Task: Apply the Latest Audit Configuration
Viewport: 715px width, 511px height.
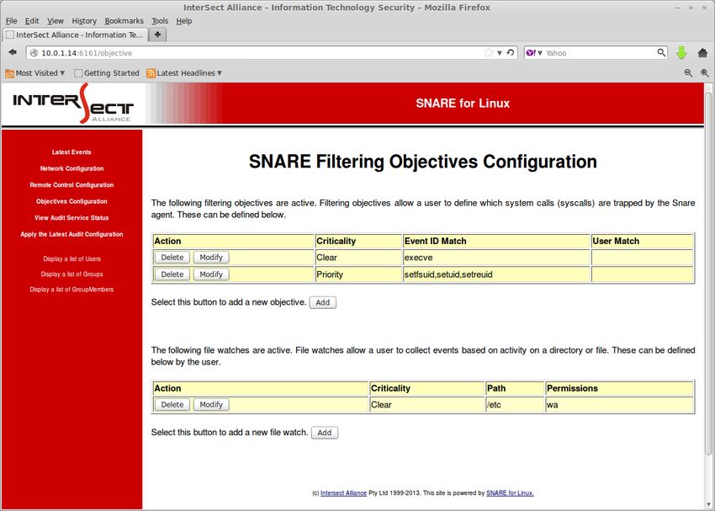Action: pyautogui.click(x=71, y=234)
